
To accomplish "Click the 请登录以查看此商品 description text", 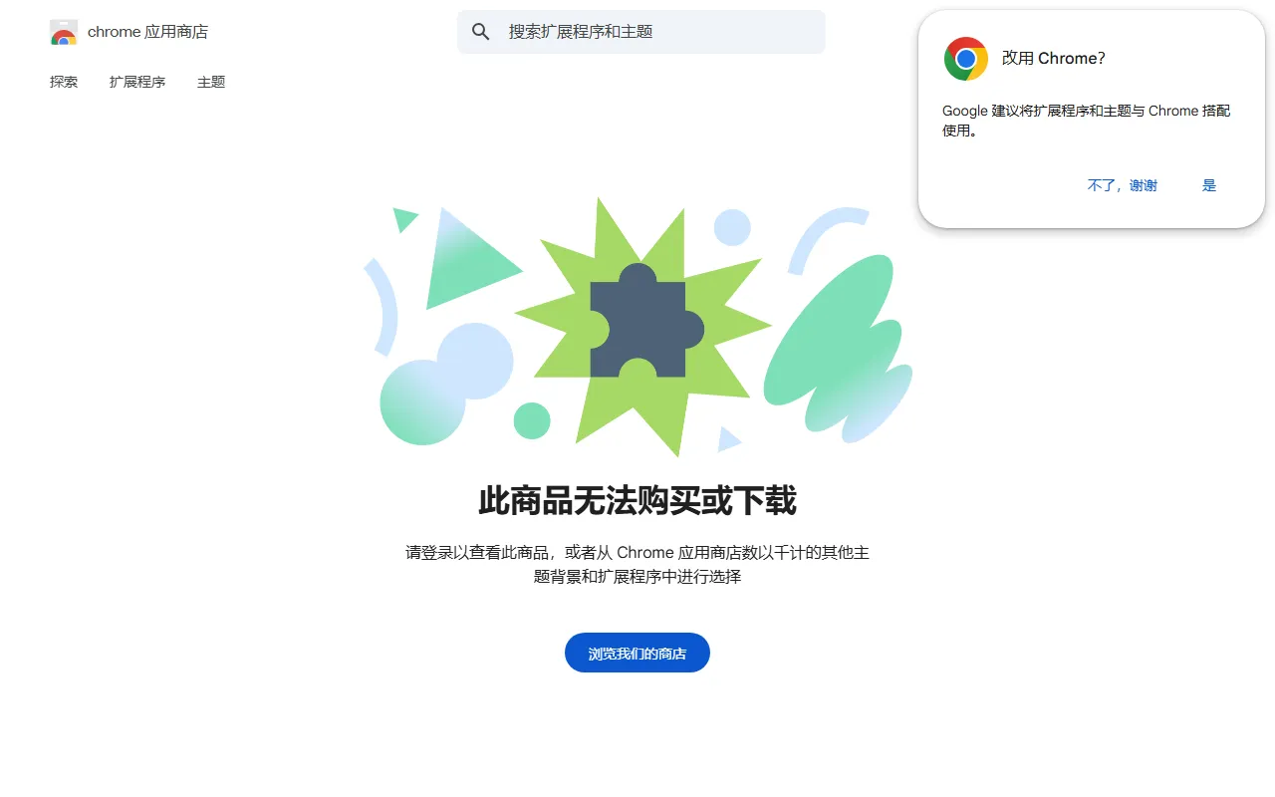I will [637, 564].
